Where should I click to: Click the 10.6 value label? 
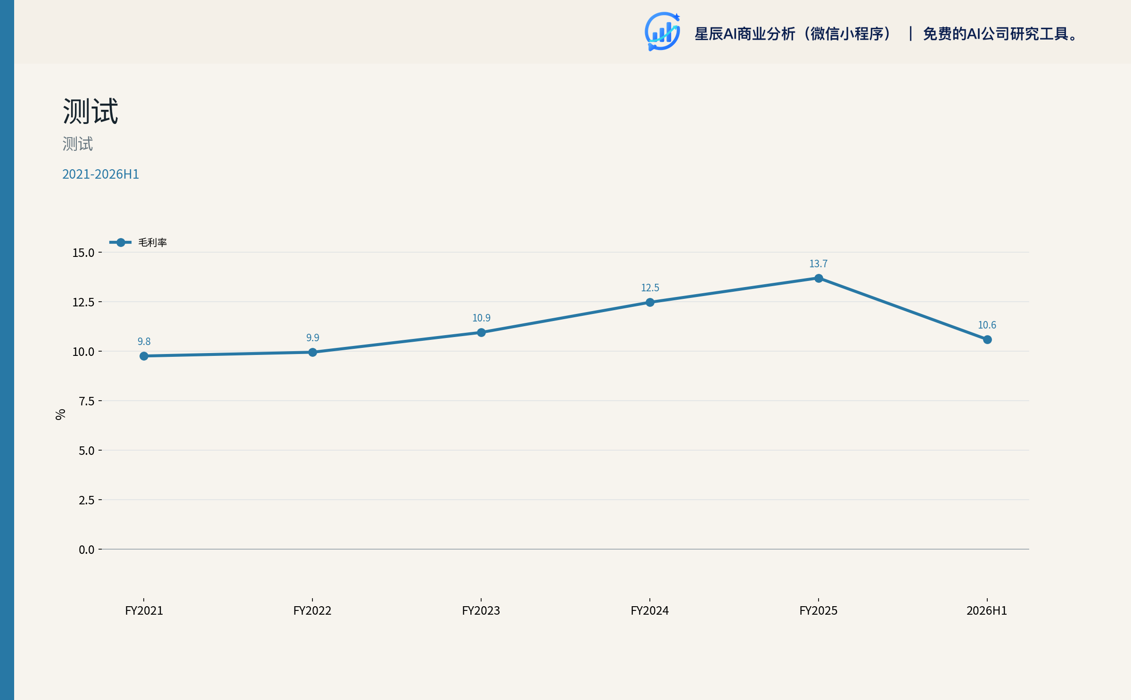pos(987,325)
